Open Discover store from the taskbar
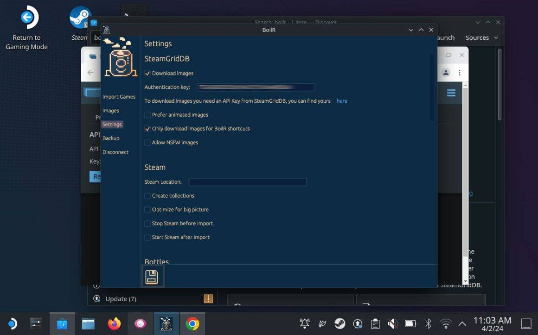Image resolution: width=538 pixels, height=335 pixels. pos(62,323)
